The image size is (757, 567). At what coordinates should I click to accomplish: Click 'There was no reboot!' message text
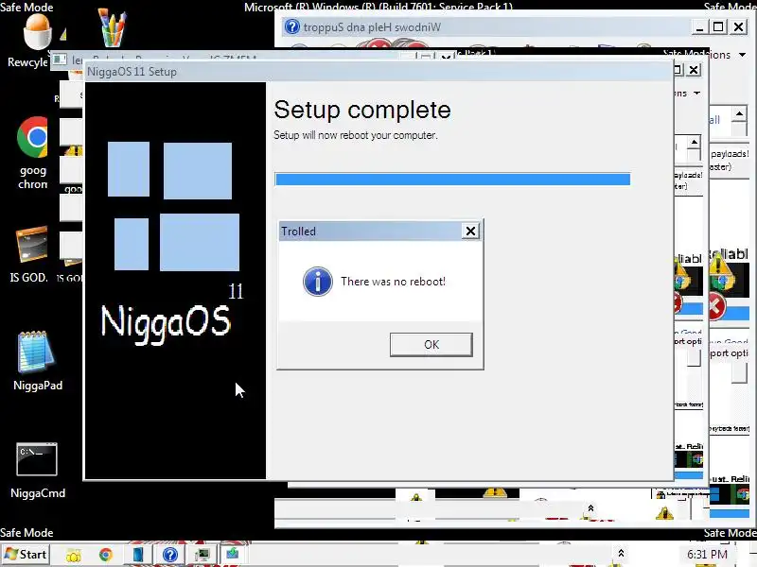click(393, 282)
